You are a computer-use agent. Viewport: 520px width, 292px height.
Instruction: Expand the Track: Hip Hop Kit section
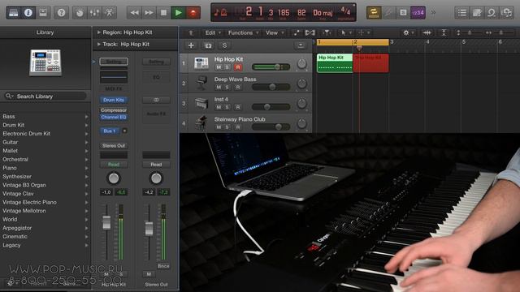point(98,44)
